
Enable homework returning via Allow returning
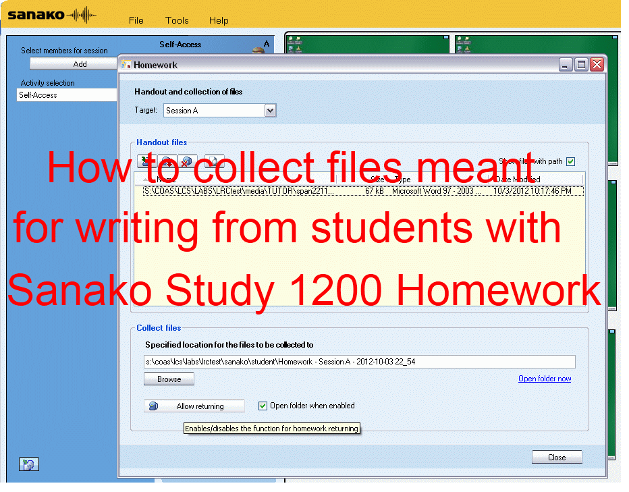pyautogui.click(x=194, y=406)
